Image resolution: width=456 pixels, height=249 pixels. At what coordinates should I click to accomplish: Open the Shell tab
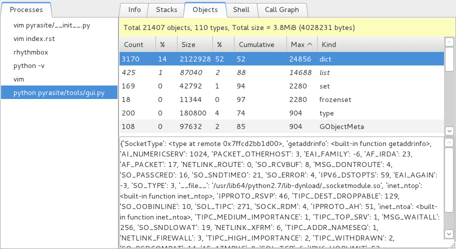click(x=241, y=9)
